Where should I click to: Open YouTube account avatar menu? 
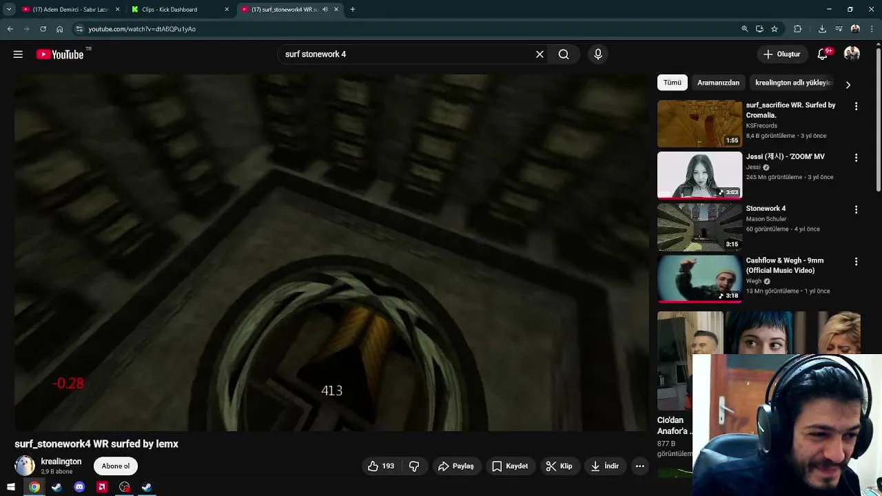pyautogui.click(x=852, y=54)
